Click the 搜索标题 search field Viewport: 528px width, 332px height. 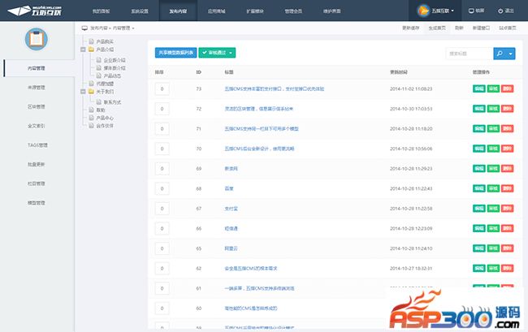469,53
